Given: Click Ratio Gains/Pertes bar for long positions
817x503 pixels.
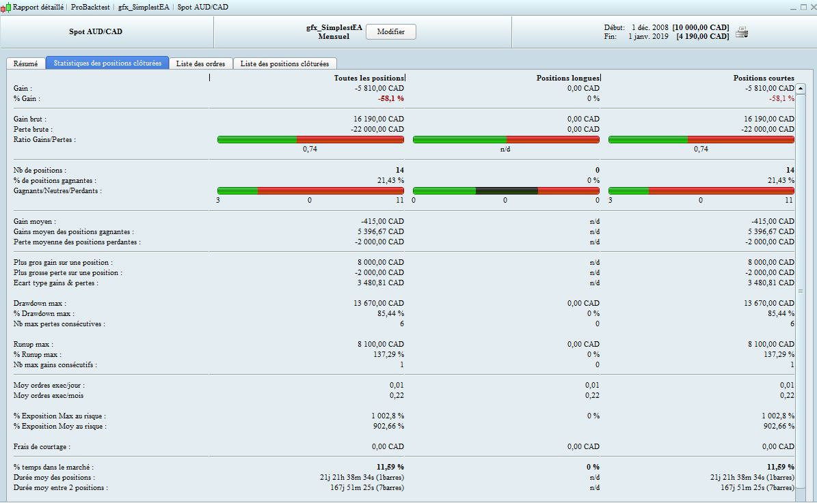Looking at the screenshot, I should tap(506, 139).
